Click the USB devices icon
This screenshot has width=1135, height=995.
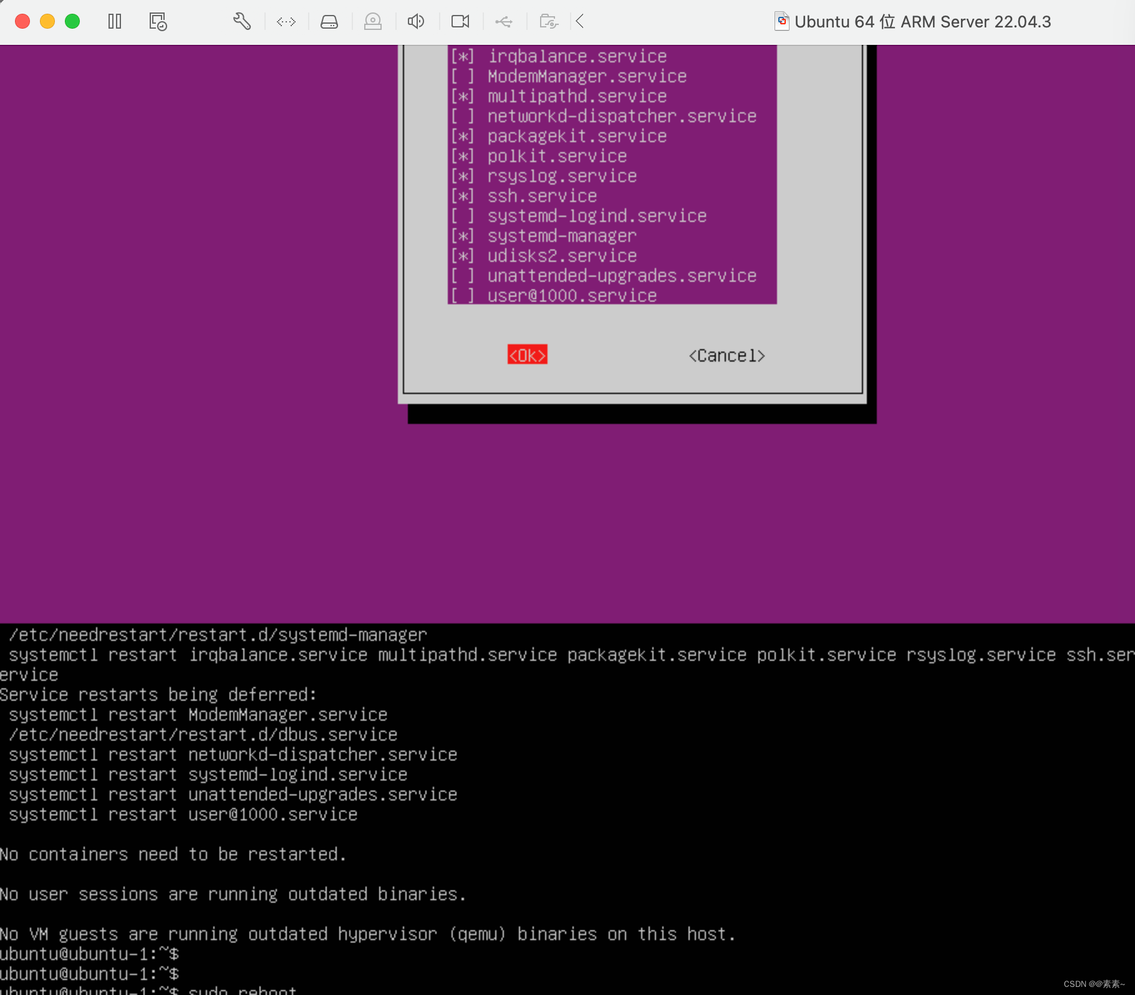[x=504, y=22]
